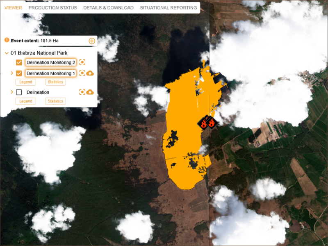The height and width of the screenshot is (246, 328).
Task: Click the plus circle icon beside Event extent
Action: (92, 41)
